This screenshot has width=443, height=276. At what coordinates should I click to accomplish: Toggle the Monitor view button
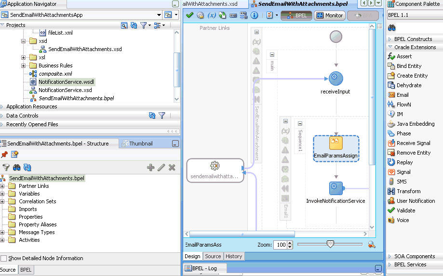[329, 15]
